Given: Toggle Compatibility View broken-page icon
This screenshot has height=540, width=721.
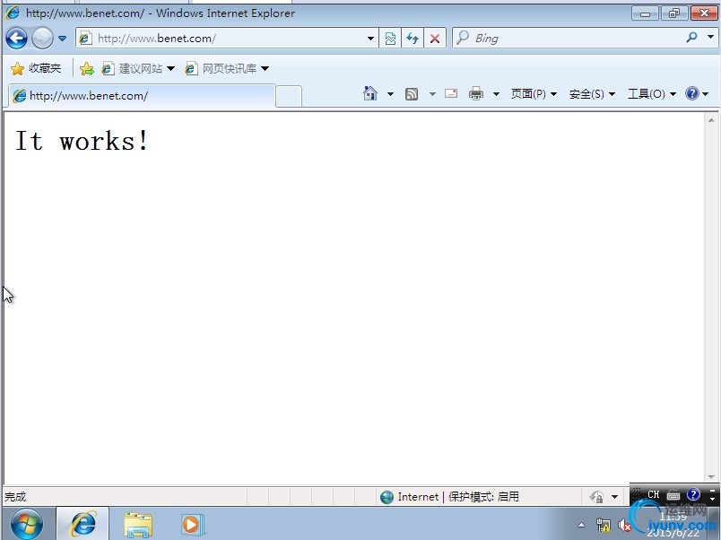Looking at the screenshot, I should 390,39.
